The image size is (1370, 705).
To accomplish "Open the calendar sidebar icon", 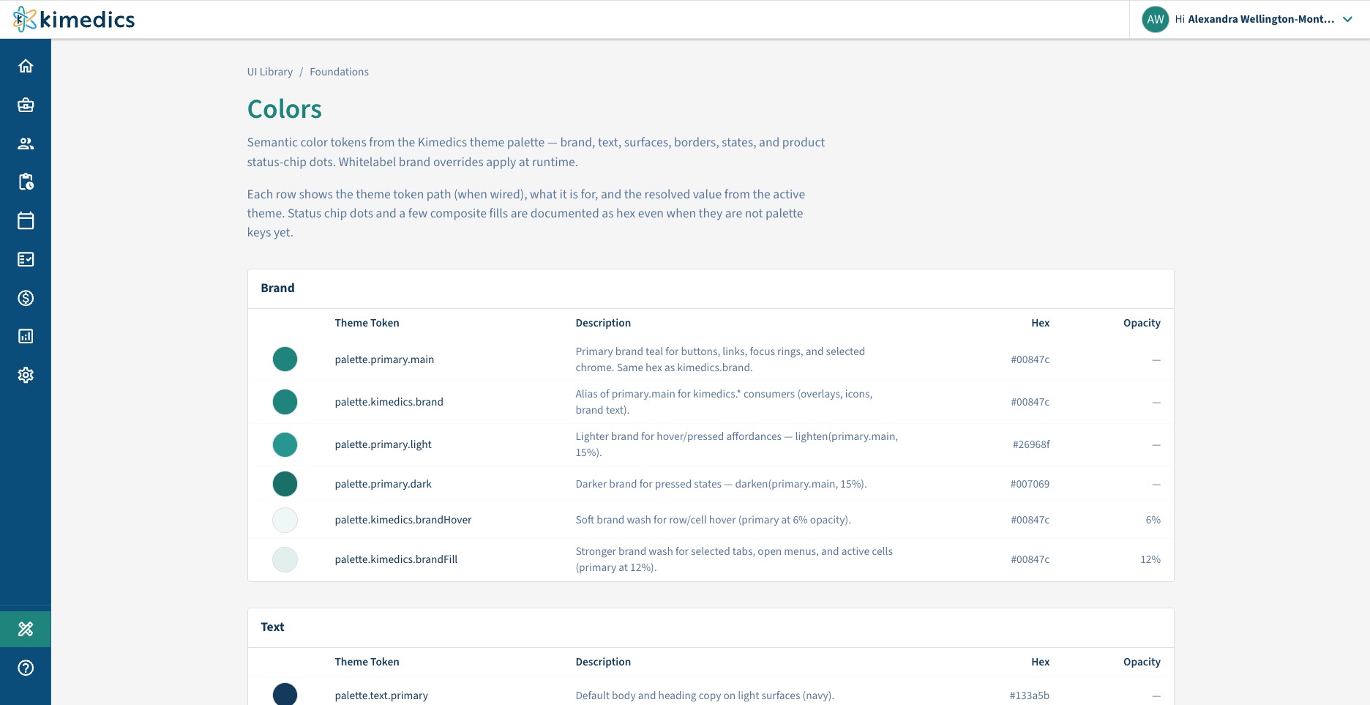I will (26, 220).
